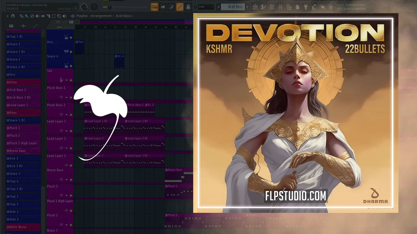Switch picker to the patterns piano tab
Image resolution: width=417 pixels, height=234 pixels.
(11, 26)
